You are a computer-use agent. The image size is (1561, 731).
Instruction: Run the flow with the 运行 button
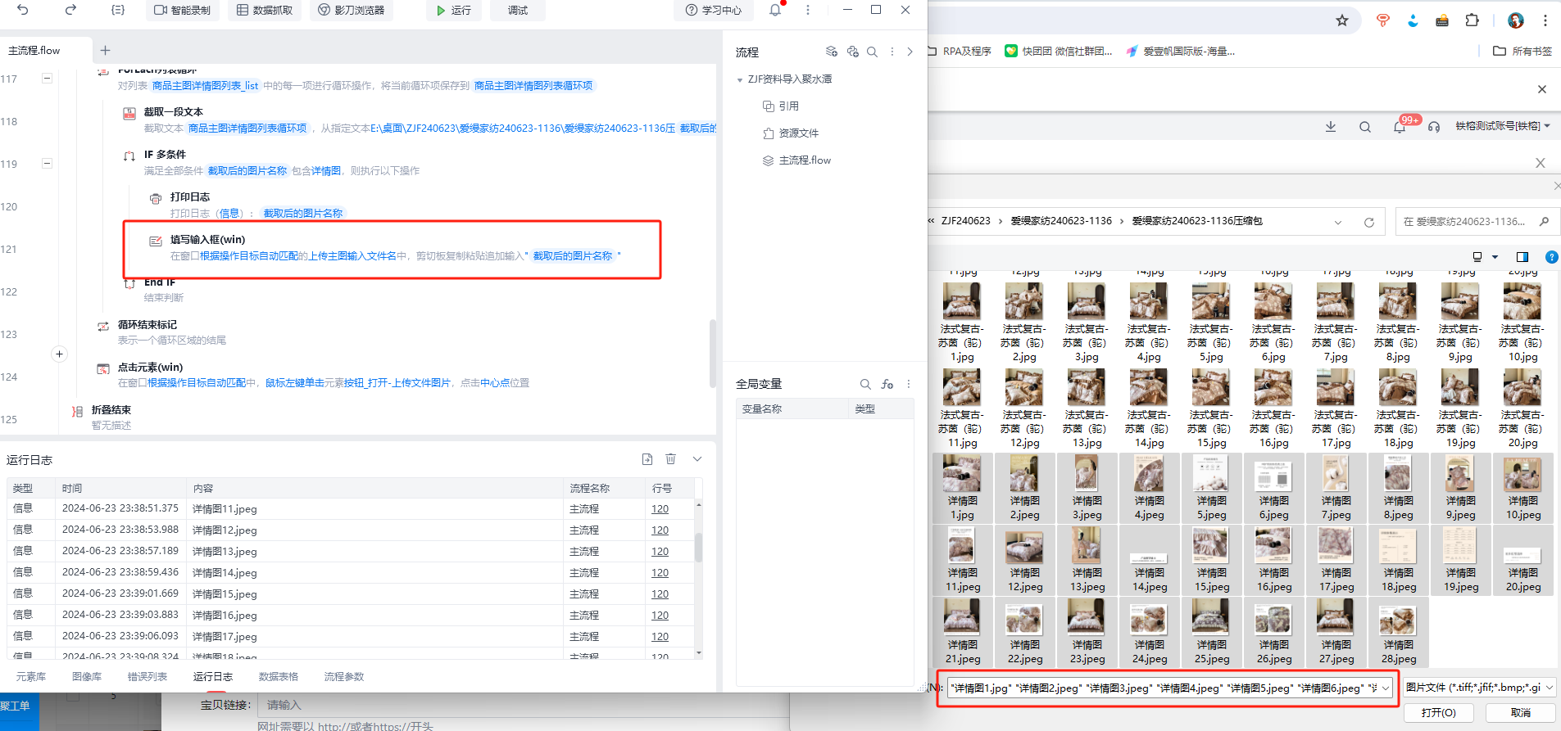pos(454,10)
